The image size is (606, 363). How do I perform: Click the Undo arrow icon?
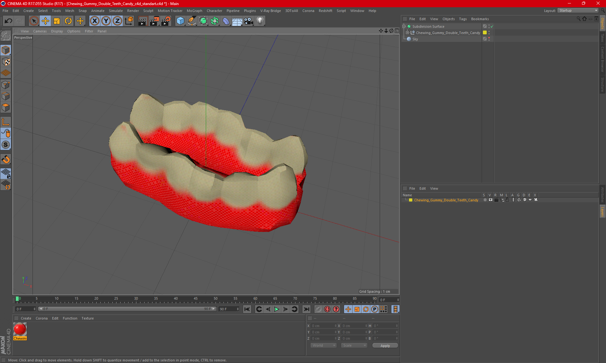(9, 21)
